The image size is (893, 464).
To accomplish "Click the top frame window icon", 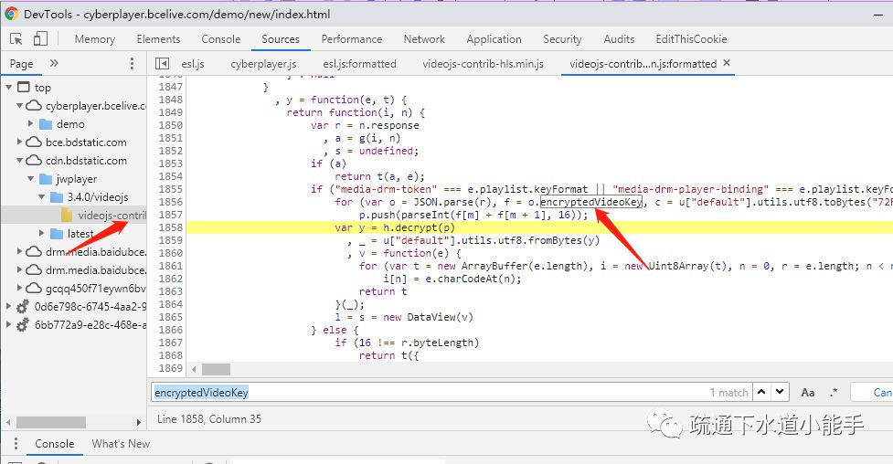I will (x=24, y=87).
